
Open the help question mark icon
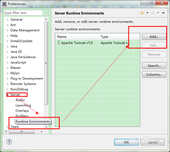tap(9, 142)
